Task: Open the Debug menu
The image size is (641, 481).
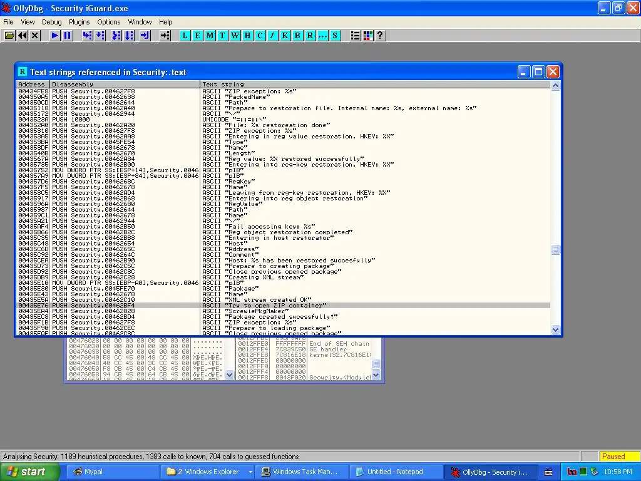Action: coord(52,22)
